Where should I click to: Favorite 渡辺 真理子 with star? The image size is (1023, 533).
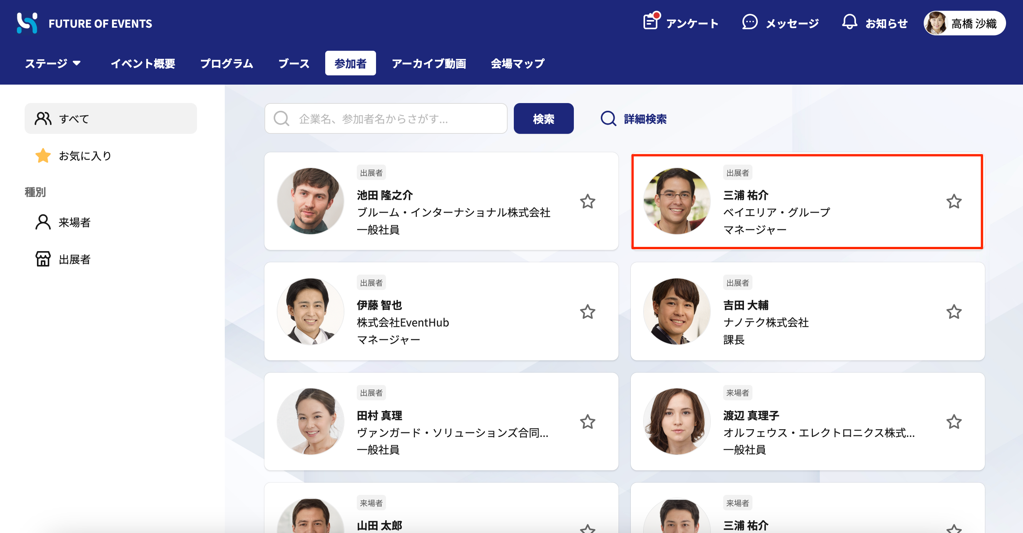(953, 421)
